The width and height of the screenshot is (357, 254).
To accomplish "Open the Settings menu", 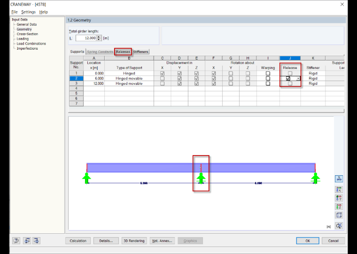I will tap(29, 12).
